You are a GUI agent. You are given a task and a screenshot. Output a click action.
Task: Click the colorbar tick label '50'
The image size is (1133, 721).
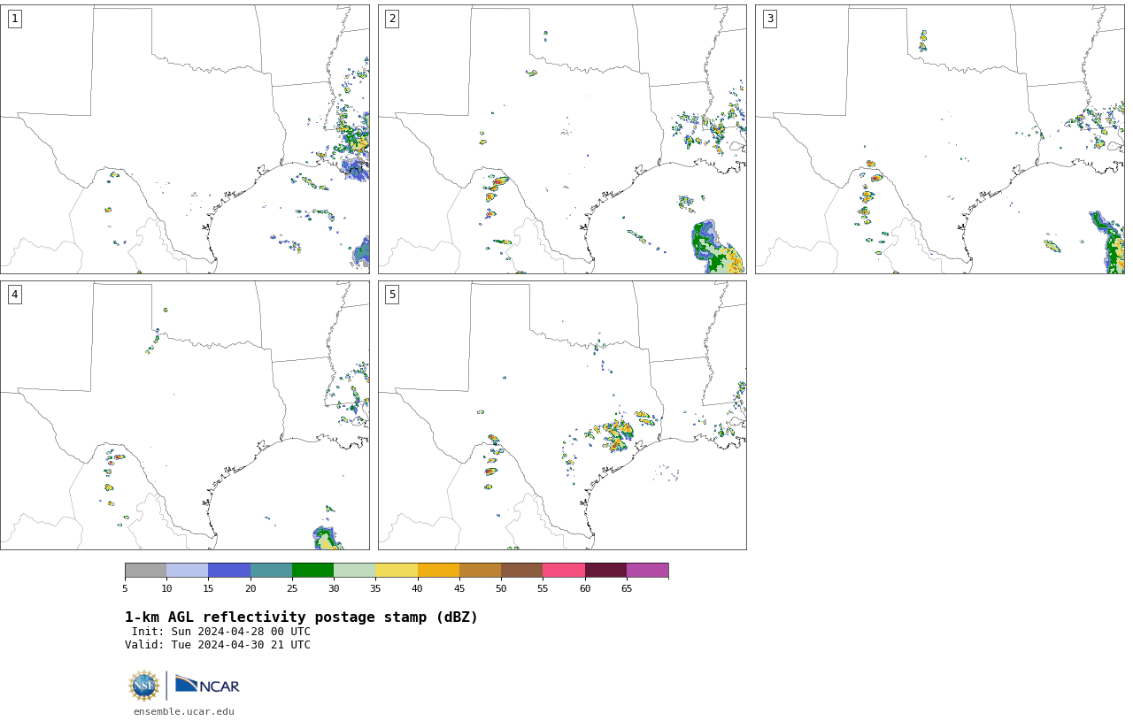pos(501,588)
